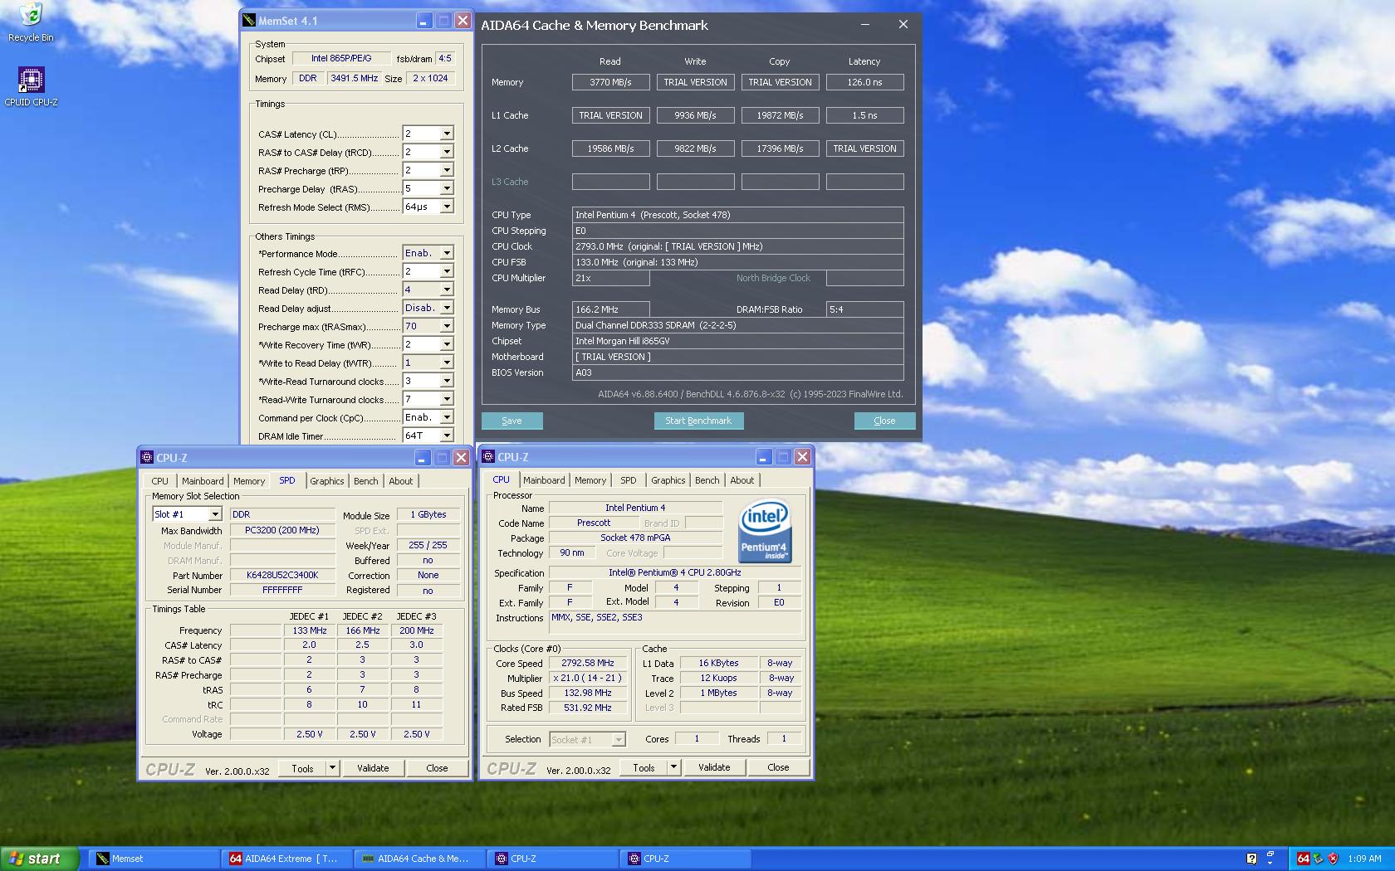Image resolution: width=1395 pixels, height=871 pixels.
Task: Select CPU tab in left CPU-Z window
Action: pyautogui.click(x=160, y=481)
